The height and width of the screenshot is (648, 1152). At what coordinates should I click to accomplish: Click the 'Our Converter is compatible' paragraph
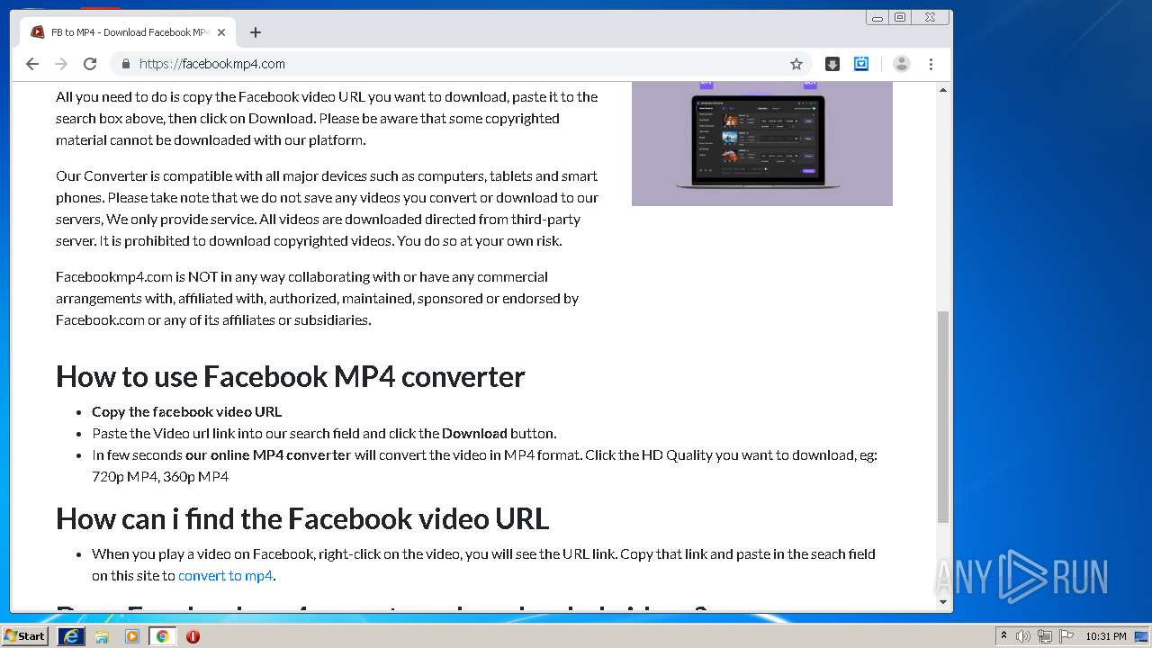[x=327, y=208]
